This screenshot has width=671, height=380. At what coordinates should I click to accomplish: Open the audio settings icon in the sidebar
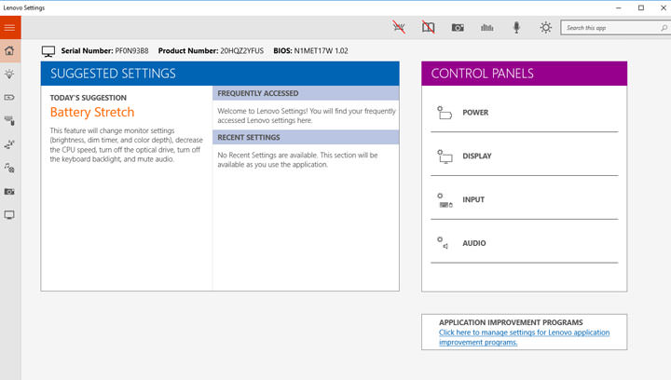click(9, 168)
